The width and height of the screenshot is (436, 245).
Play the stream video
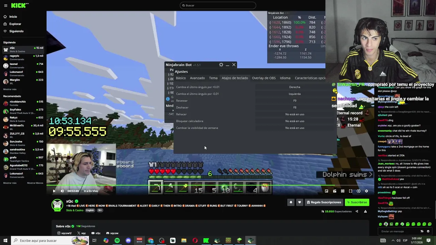coord(54,191)
